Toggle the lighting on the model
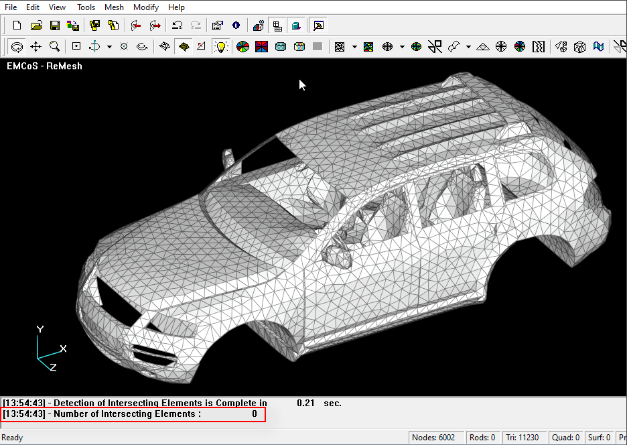 [221, 46]
